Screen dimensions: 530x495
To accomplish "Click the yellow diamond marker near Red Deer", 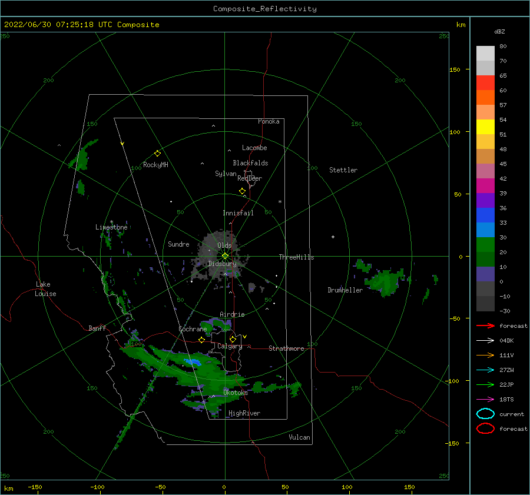I will (x=242, y=191).
